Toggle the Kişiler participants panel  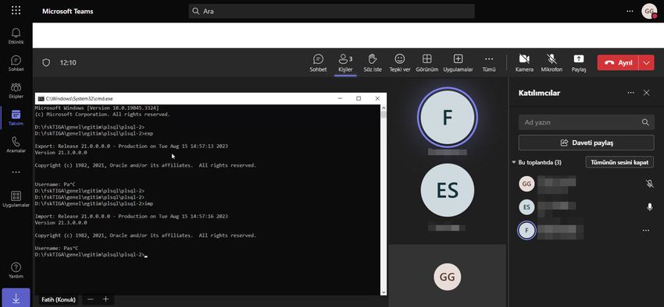tap(345, 63)
